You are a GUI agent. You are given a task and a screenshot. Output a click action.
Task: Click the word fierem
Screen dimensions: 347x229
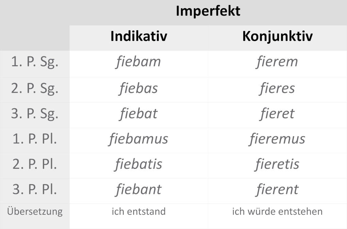coord(277,62)
